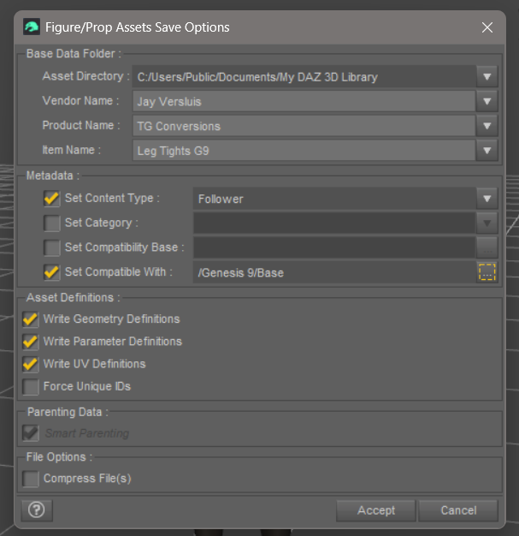Uncheck Set Content Type checkbox
519x536 pixels.
coord(51,199)
